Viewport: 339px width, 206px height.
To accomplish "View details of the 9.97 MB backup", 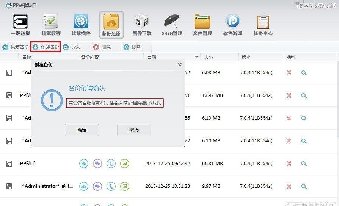I will point(304,186).
